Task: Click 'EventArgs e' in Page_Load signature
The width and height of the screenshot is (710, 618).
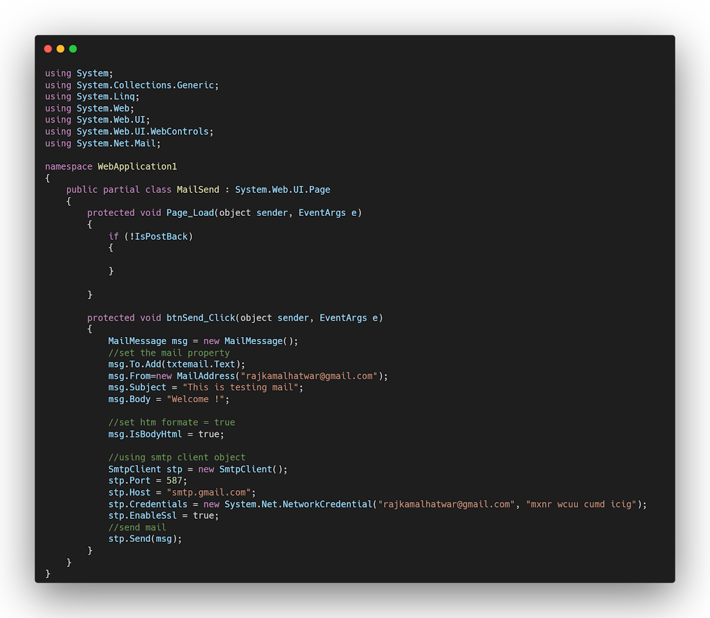Action: click(328, 213)
